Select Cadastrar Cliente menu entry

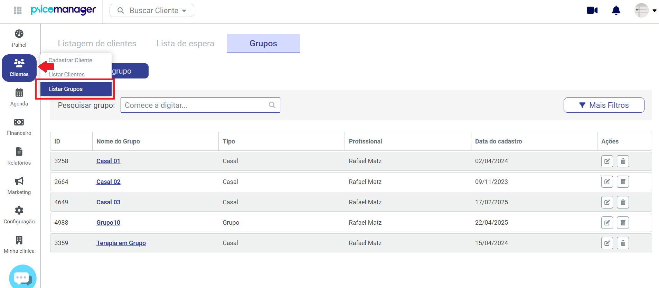(x=70, y=60)
